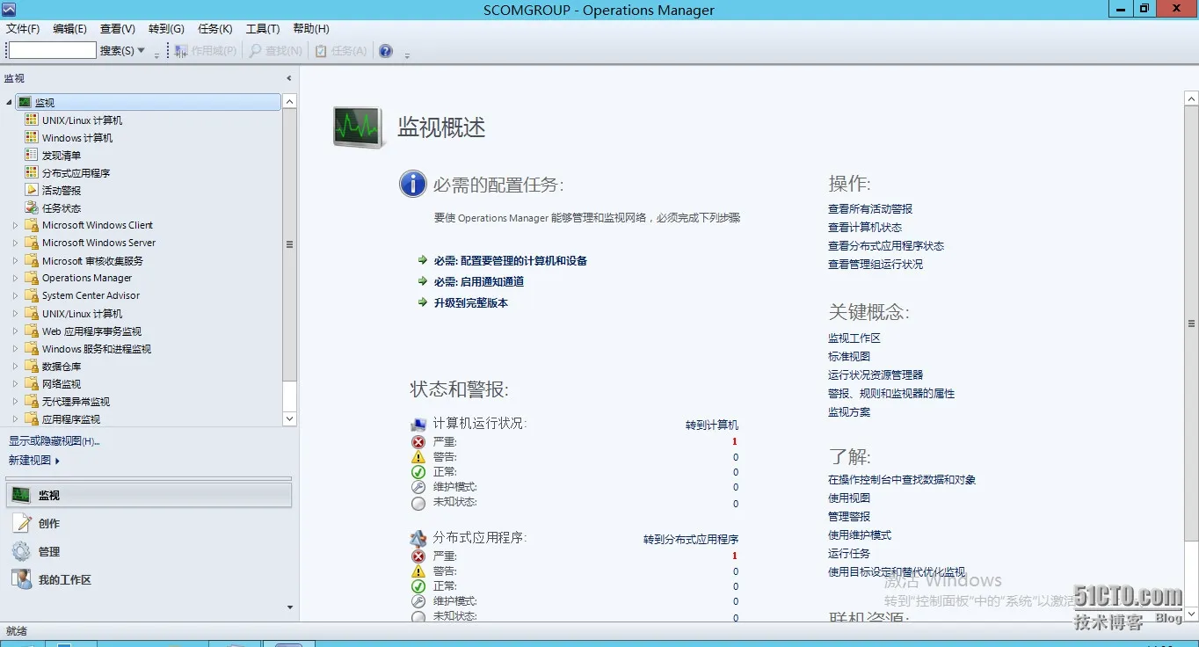This screenshot has width=1199, height=647.
Task: Click the green 正常 icon under 计算机运行状况
Action: pos(418,472)
